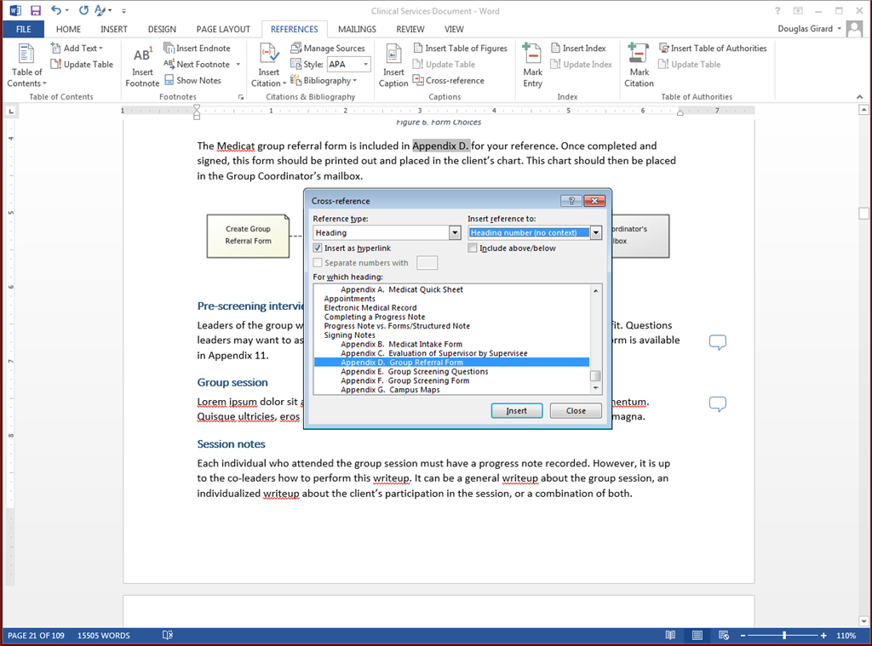872x646 pixels.
Task: Switch to the PAGE LAYOUT tab
Action: (x=223, y=29)
